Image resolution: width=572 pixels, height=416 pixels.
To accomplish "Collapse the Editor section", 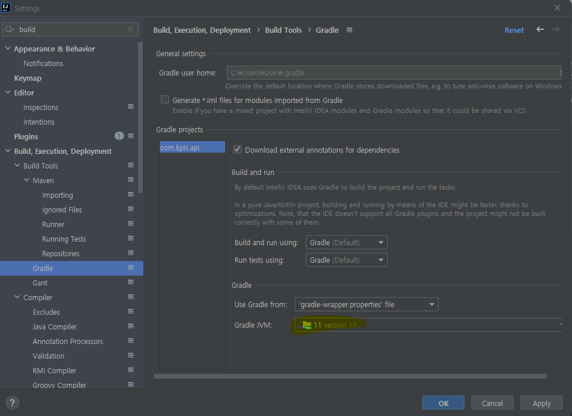I will pyautogui.click(x=8, y=92).
